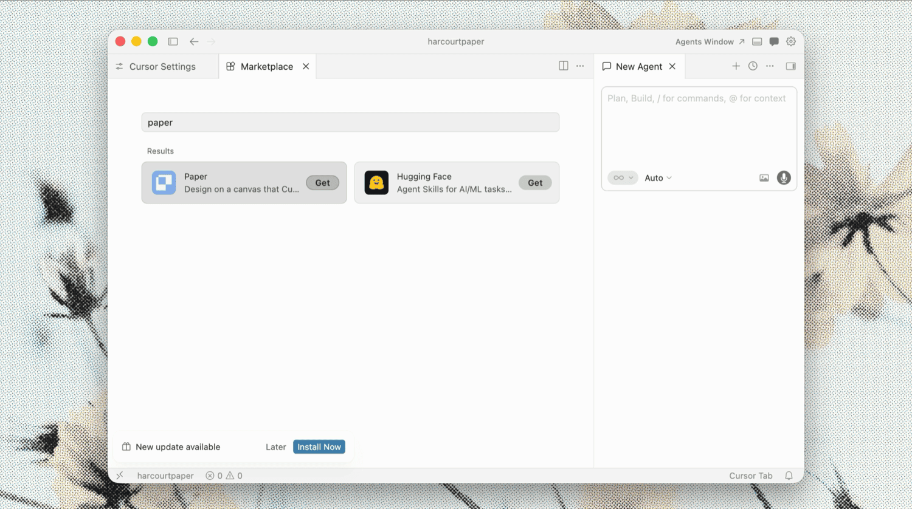The height and width of the screenshot is (509, 912).
Task: Open the Auto model dropdown
Action: click(x=658, y=178)
